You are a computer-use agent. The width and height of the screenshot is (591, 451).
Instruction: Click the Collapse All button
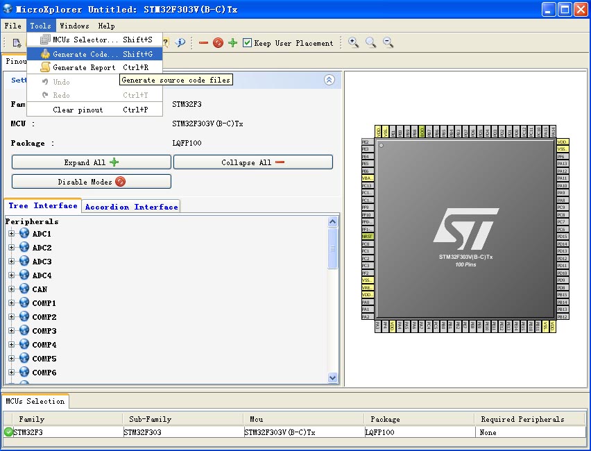253,162
